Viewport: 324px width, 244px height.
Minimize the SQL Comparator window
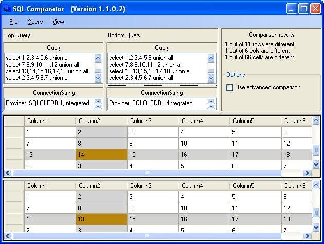point(292,9)
